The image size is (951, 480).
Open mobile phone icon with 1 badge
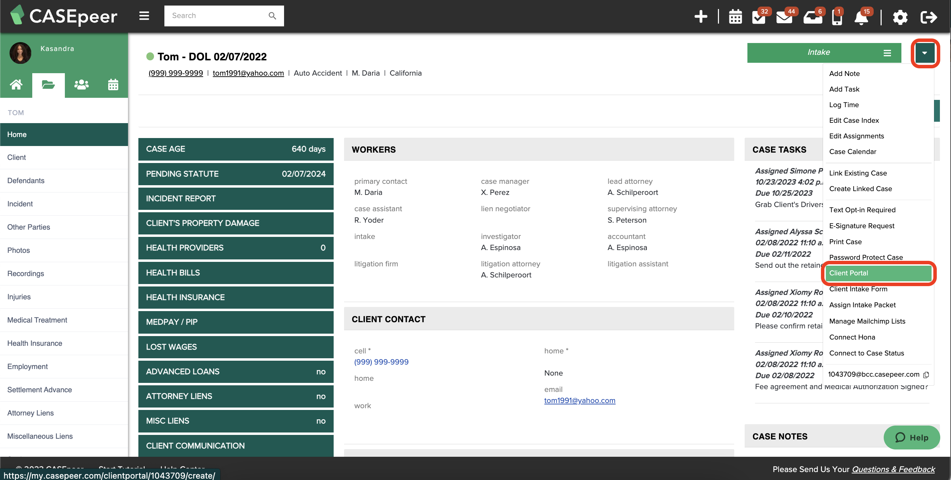point(837,17)
